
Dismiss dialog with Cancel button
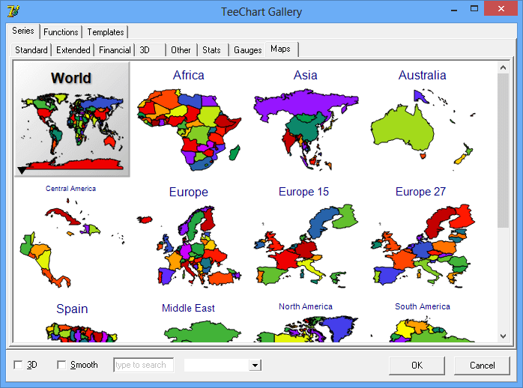[x=482, y=366]
